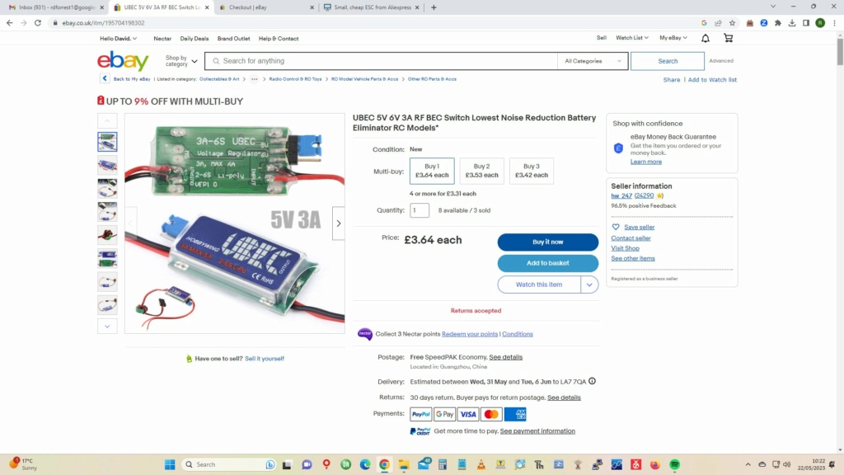Expand Watch List dropdown
The width and height of the screenshot is (844, 475).
(632, 38)
